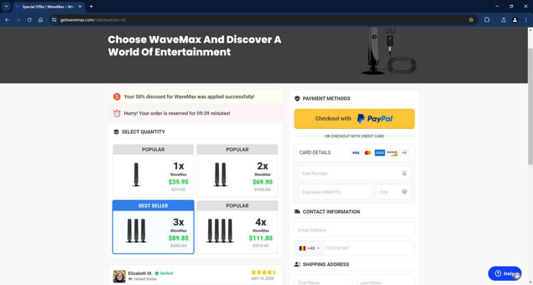Click the Shipping Address person icon
The width and height of the screenshot is (533, 285).
(x=297, y=264)
